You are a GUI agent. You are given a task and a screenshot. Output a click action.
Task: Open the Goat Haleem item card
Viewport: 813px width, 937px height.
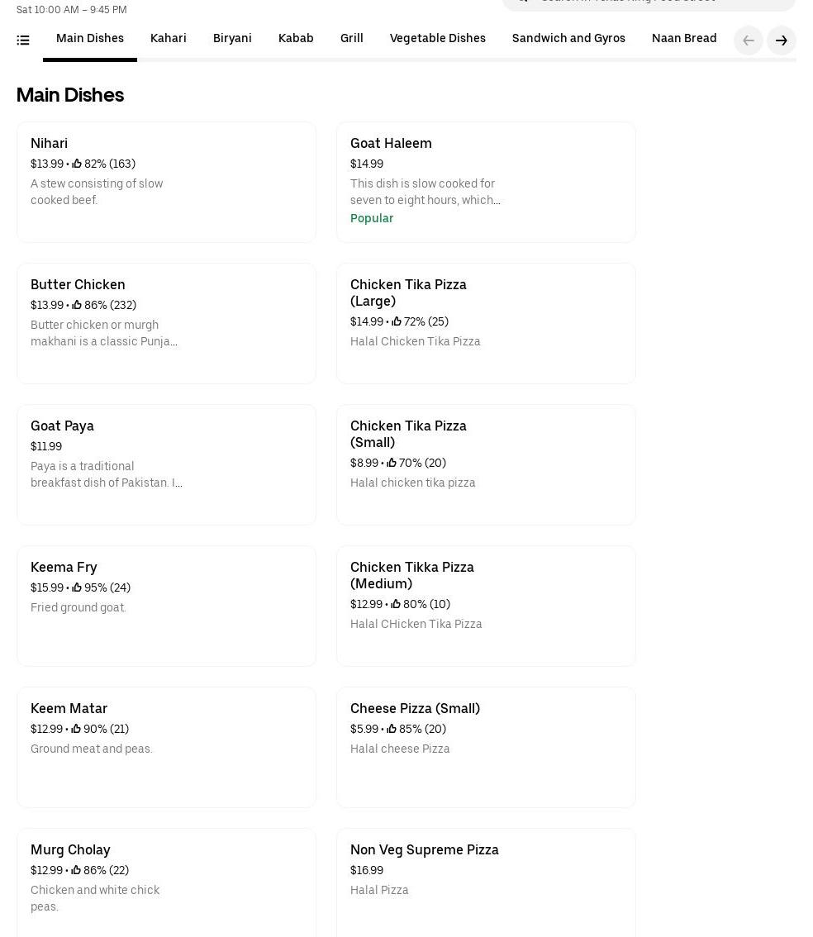[x=486, y=182]
